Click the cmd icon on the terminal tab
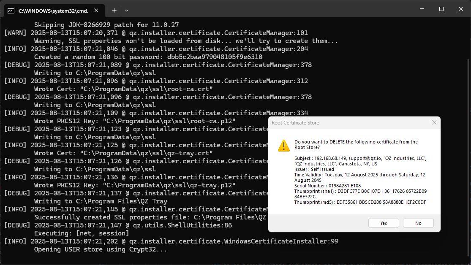 click(x=12, y=10)
